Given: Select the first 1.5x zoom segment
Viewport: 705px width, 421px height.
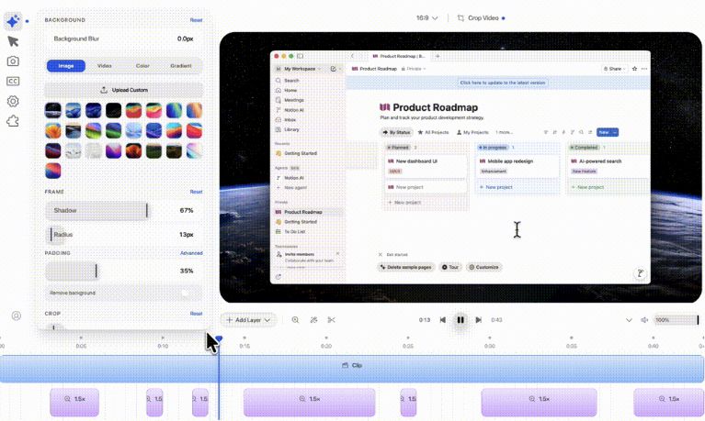Looking at the screenshot, I should [x=74, y=403].
